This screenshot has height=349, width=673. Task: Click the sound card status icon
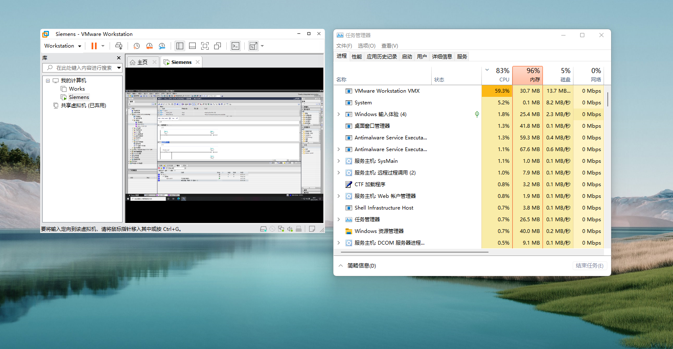(x=290, y=229)
